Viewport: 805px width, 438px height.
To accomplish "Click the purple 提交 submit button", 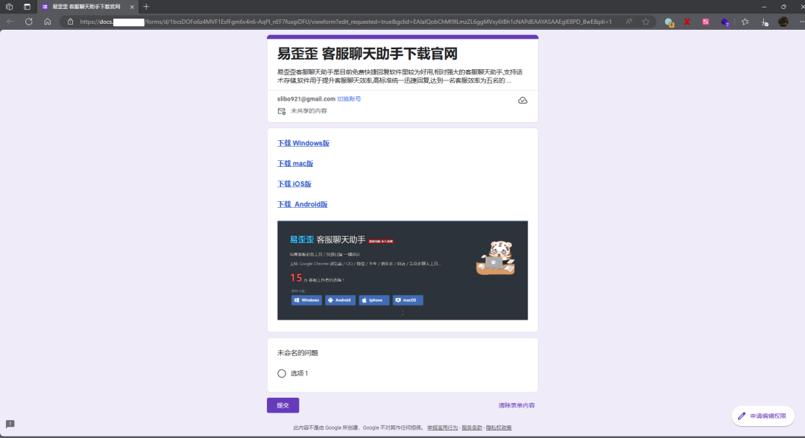I will tap(283, 405).
